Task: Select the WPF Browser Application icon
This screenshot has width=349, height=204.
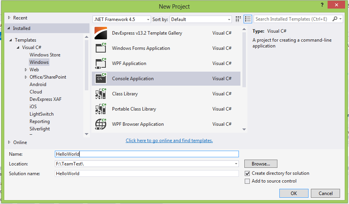Action: [101, 124]
